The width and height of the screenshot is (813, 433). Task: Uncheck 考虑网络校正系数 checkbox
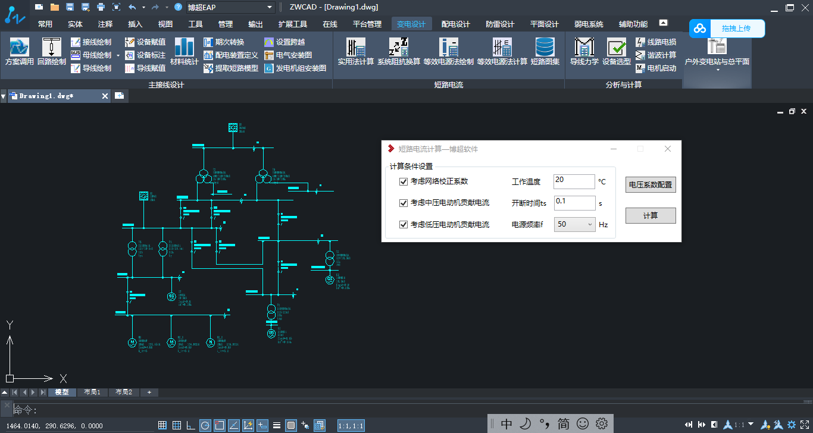click(x=404, y=181)
